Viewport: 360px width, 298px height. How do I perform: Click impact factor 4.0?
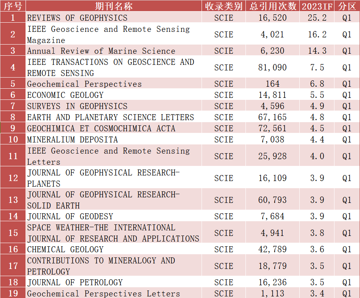317,156
